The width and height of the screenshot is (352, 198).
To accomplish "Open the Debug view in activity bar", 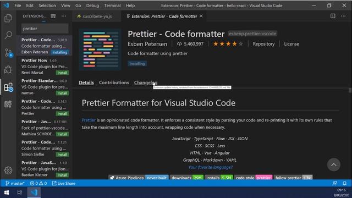I will pos(8,70).
